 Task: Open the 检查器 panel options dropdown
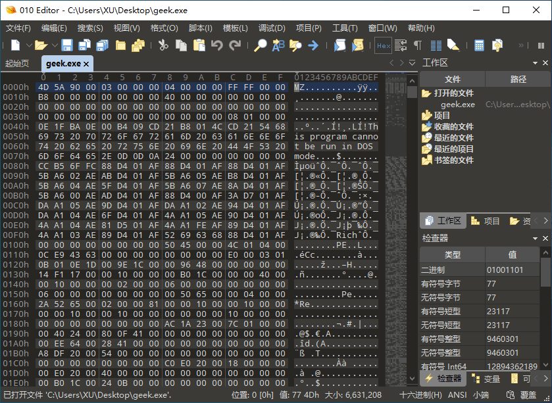click(535, 239)
